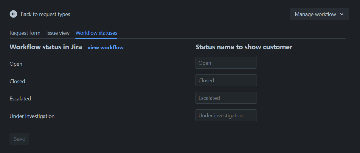360x153 pixels.
Task: Click the Escalated workflow status label
Action: tap(20, 99)
